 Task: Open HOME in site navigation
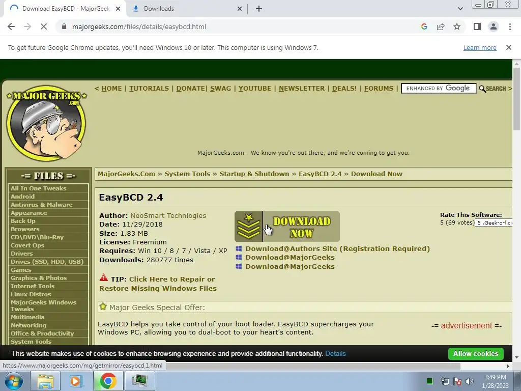(111, 89)
